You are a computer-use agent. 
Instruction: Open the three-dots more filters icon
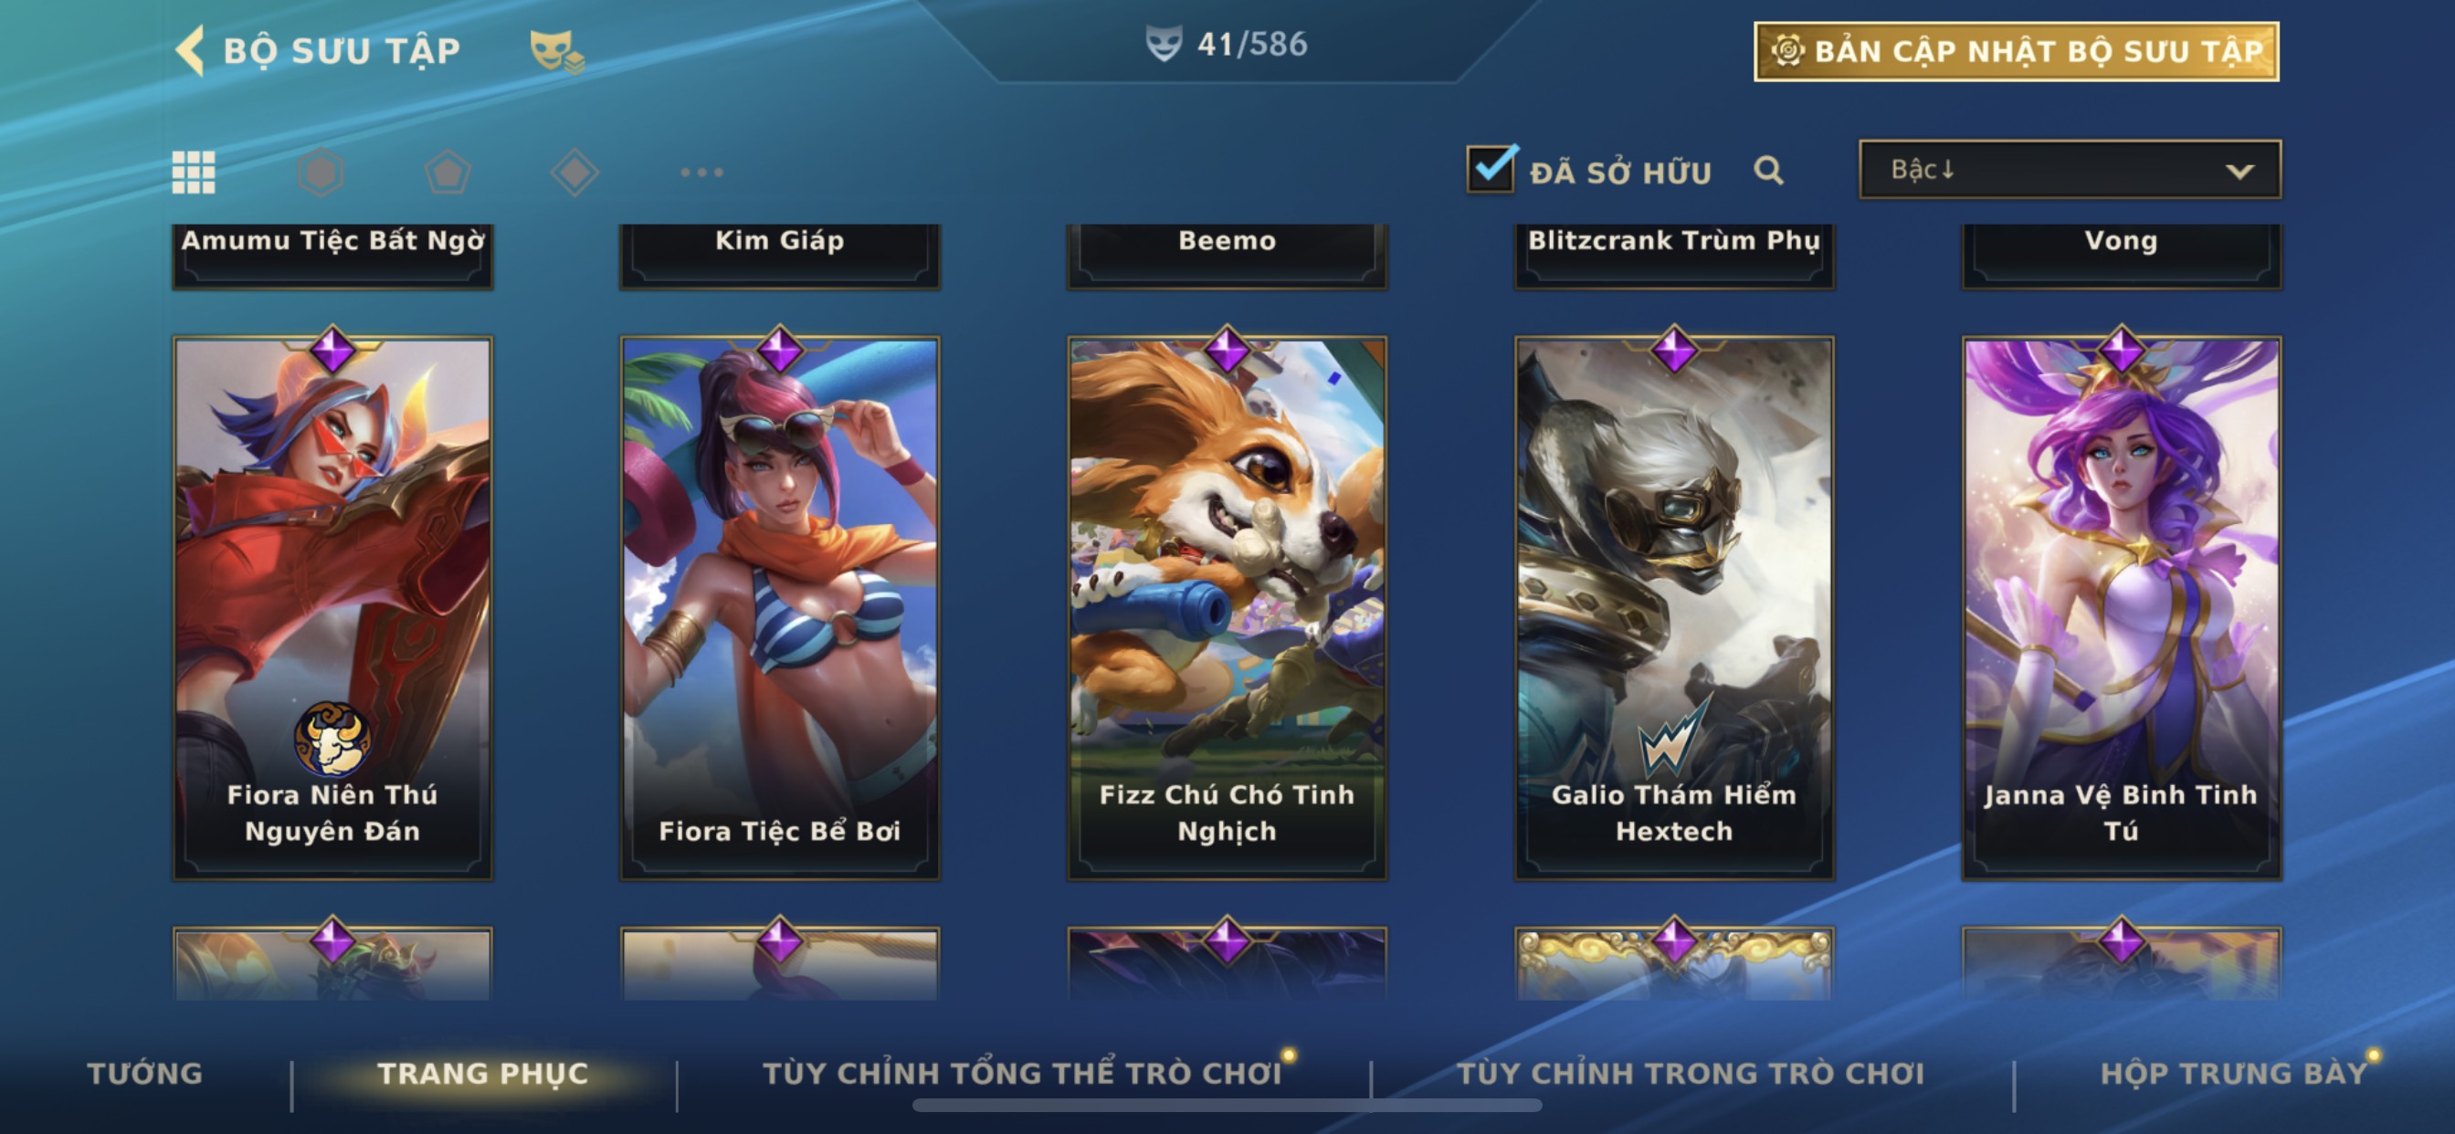tap(702, 173)
